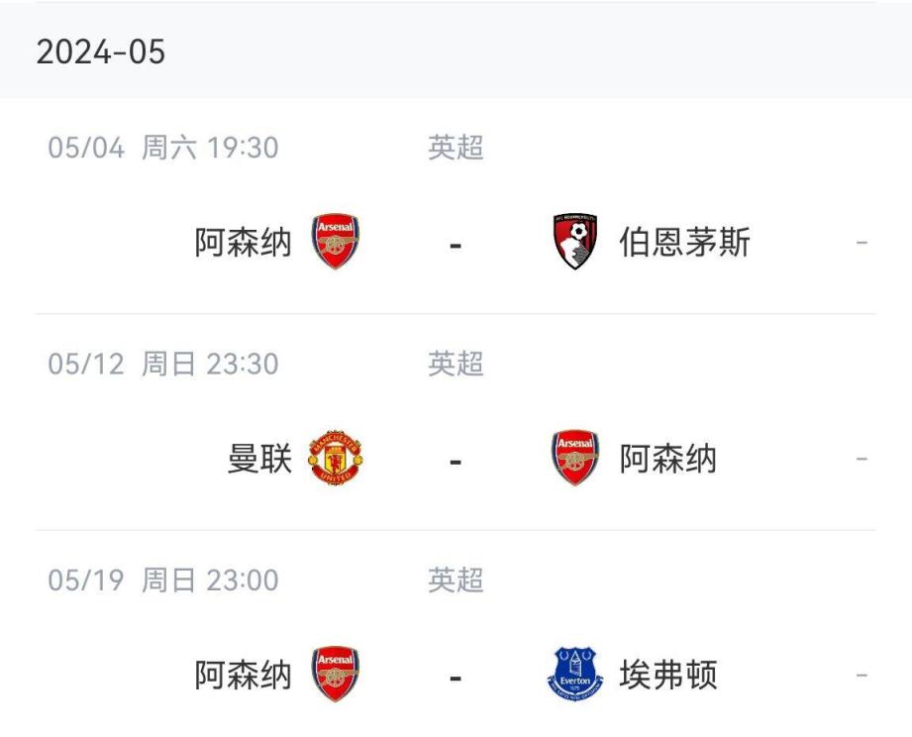
Task: Click 阿森纳 name in the 05/04 match
Action: (x=244, y=243)
